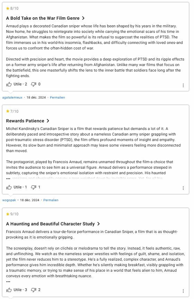Open the options menu for agatalemieux's review
Viewport: 194px width, 299px height.
click(183, 85)
